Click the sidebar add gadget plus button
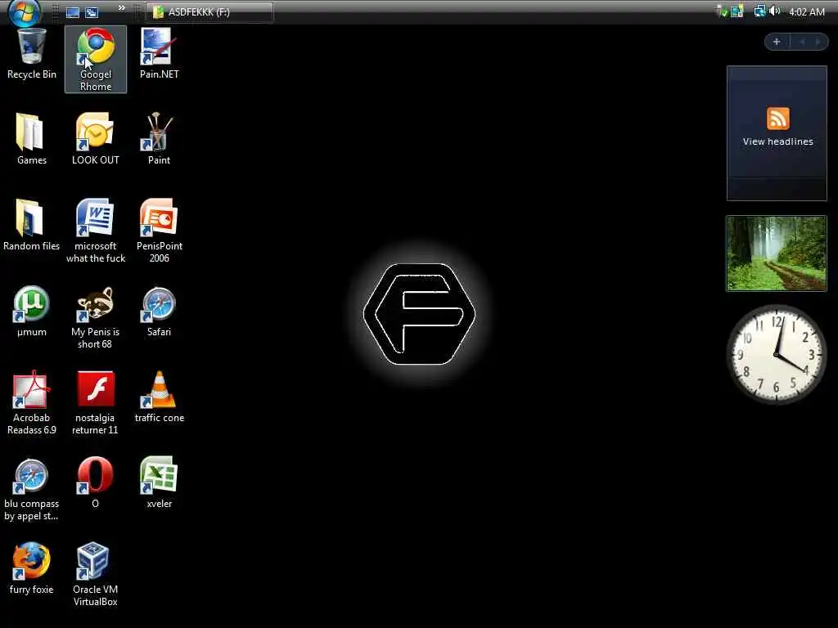The width and height of the screenshot is (838, 628). point(777,42)
